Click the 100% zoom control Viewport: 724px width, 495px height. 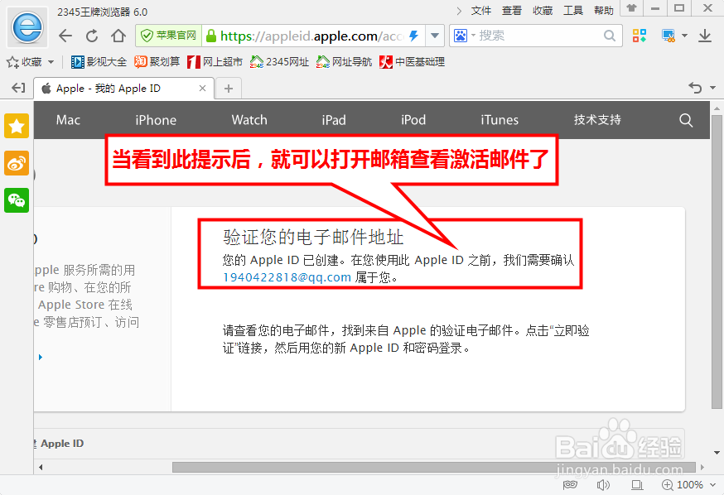683,485
